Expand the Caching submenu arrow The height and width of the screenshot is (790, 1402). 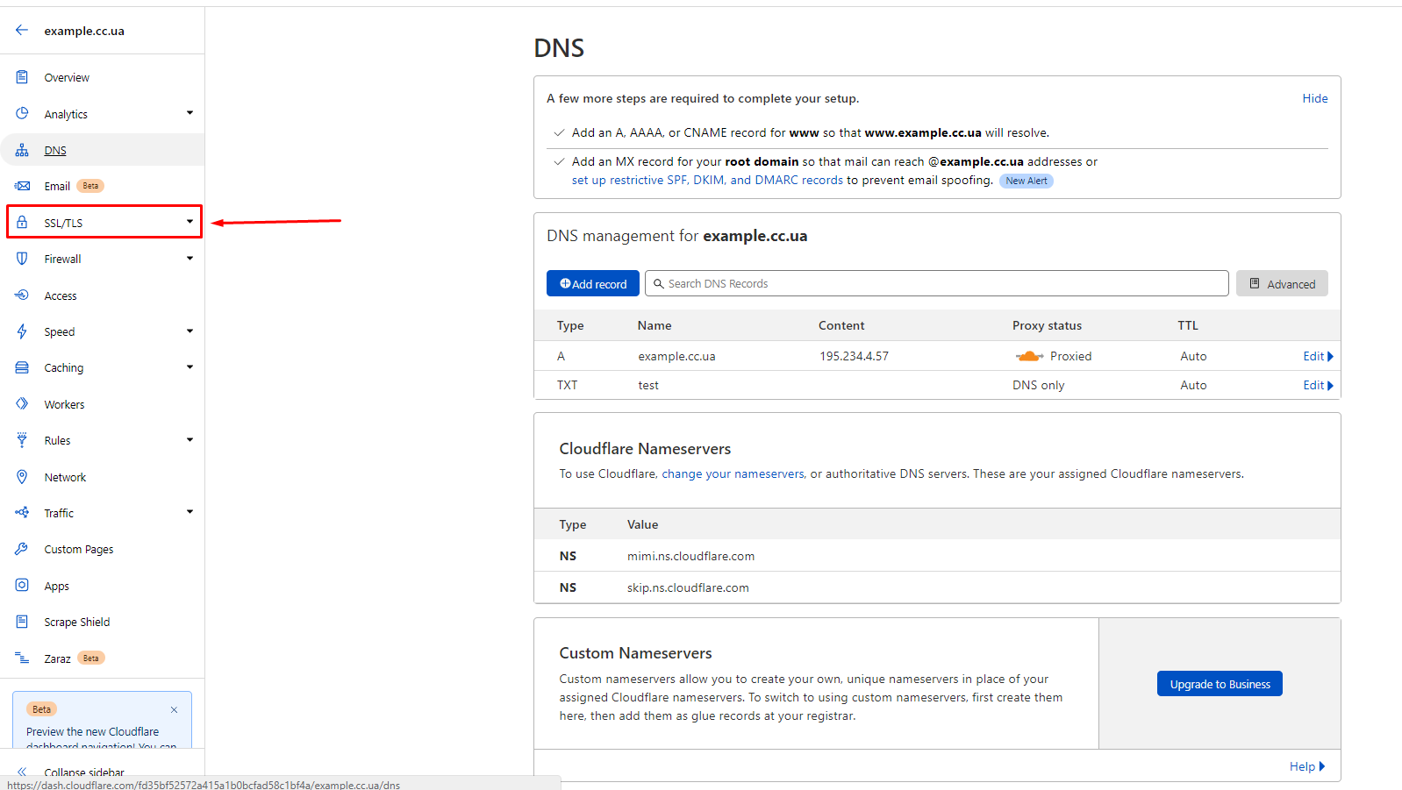pyautogui.click(x=190, y=367)
